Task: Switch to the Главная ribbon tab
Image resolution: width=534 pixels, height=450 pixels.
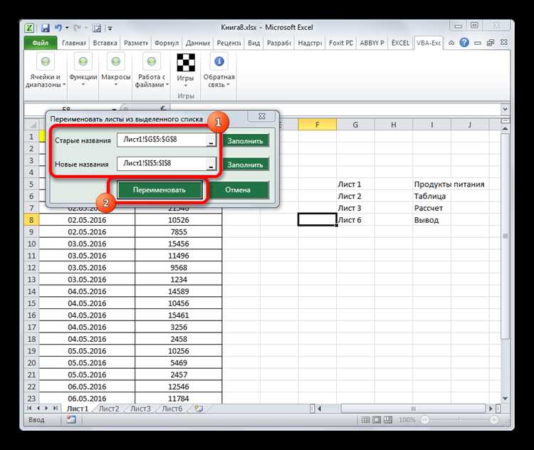Action: 73,43
